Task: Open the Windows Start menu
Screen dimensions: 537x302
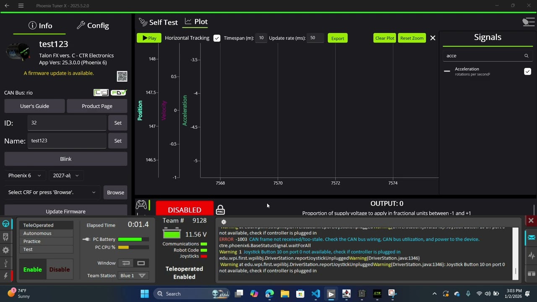Action: (x=145, y=294)
